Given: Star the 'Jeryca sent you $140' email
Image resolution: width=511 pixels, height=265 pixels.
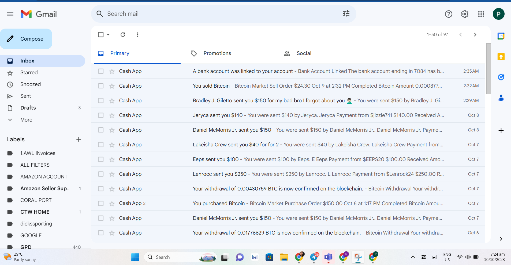Looking at the screenshot, I should (x=112, y=115).
